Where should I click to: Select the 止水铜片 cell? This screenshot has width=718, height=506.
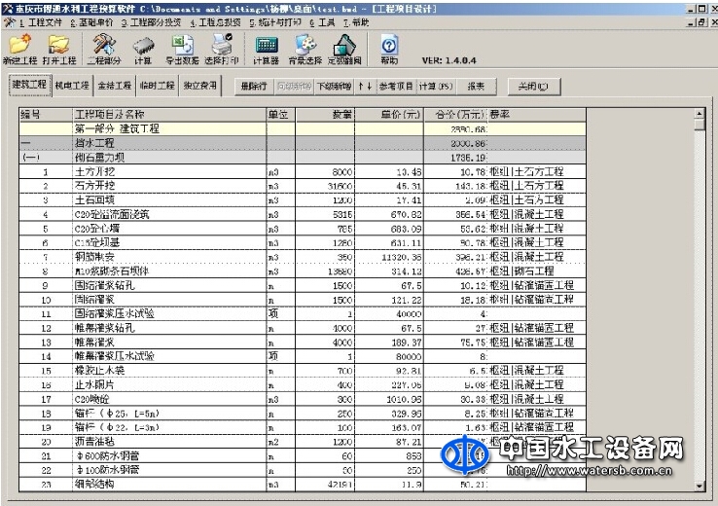tap(169, 385)
